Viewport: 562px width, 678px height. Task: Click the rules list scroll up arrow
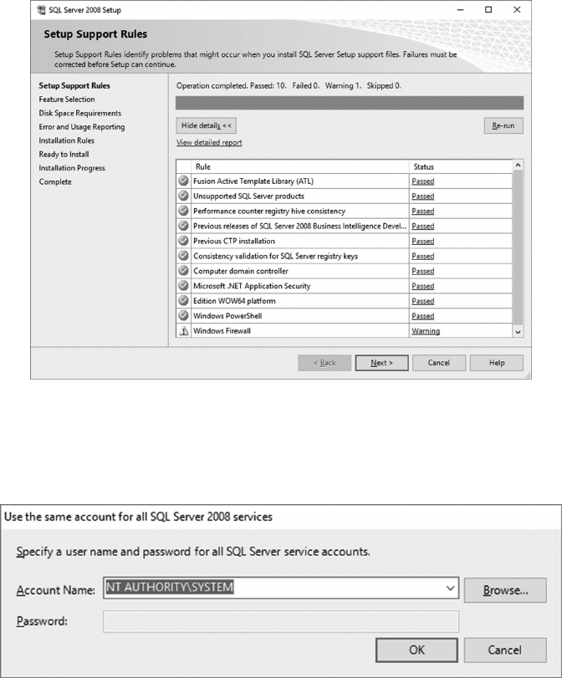tap(518, 166)
